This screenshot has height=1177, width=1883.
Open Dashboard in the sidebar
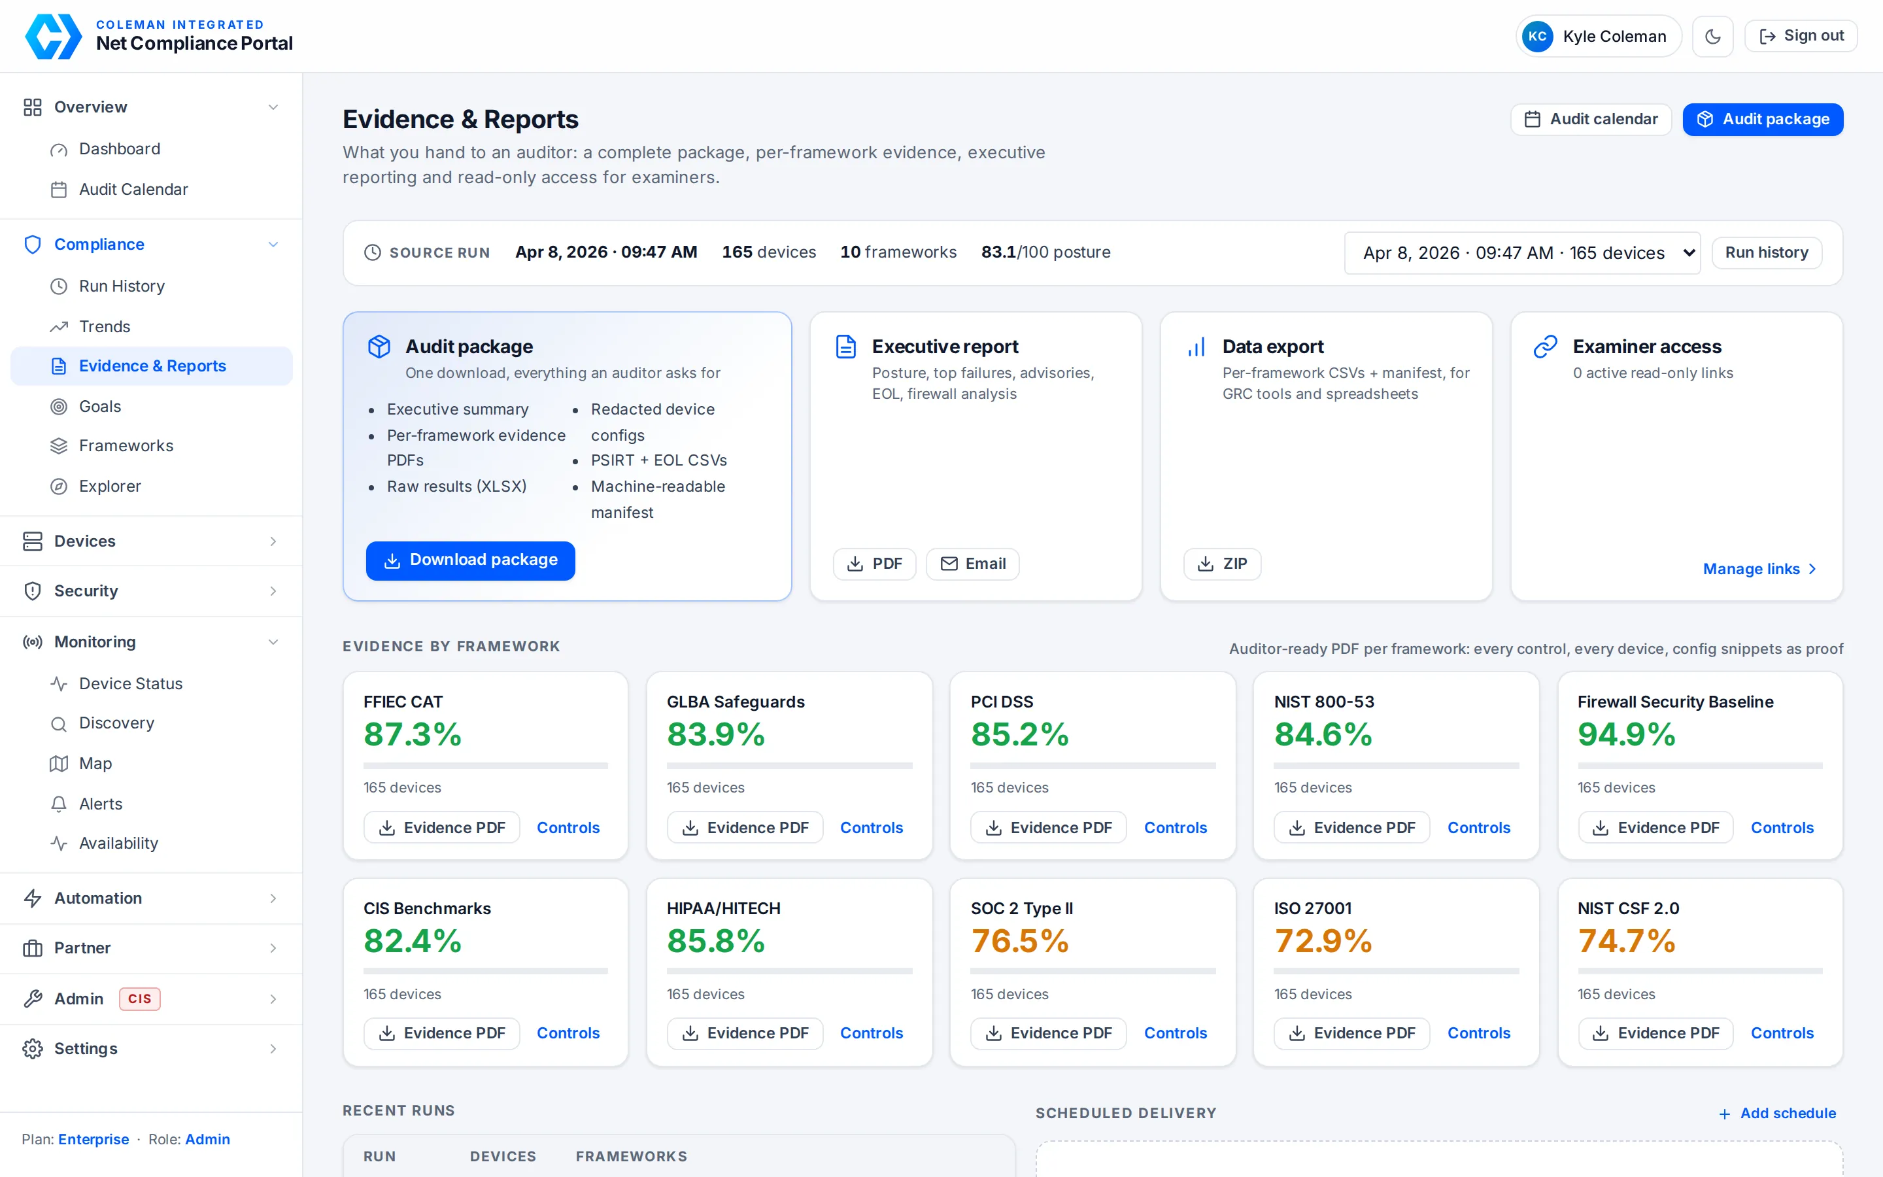tap(151, 148)
